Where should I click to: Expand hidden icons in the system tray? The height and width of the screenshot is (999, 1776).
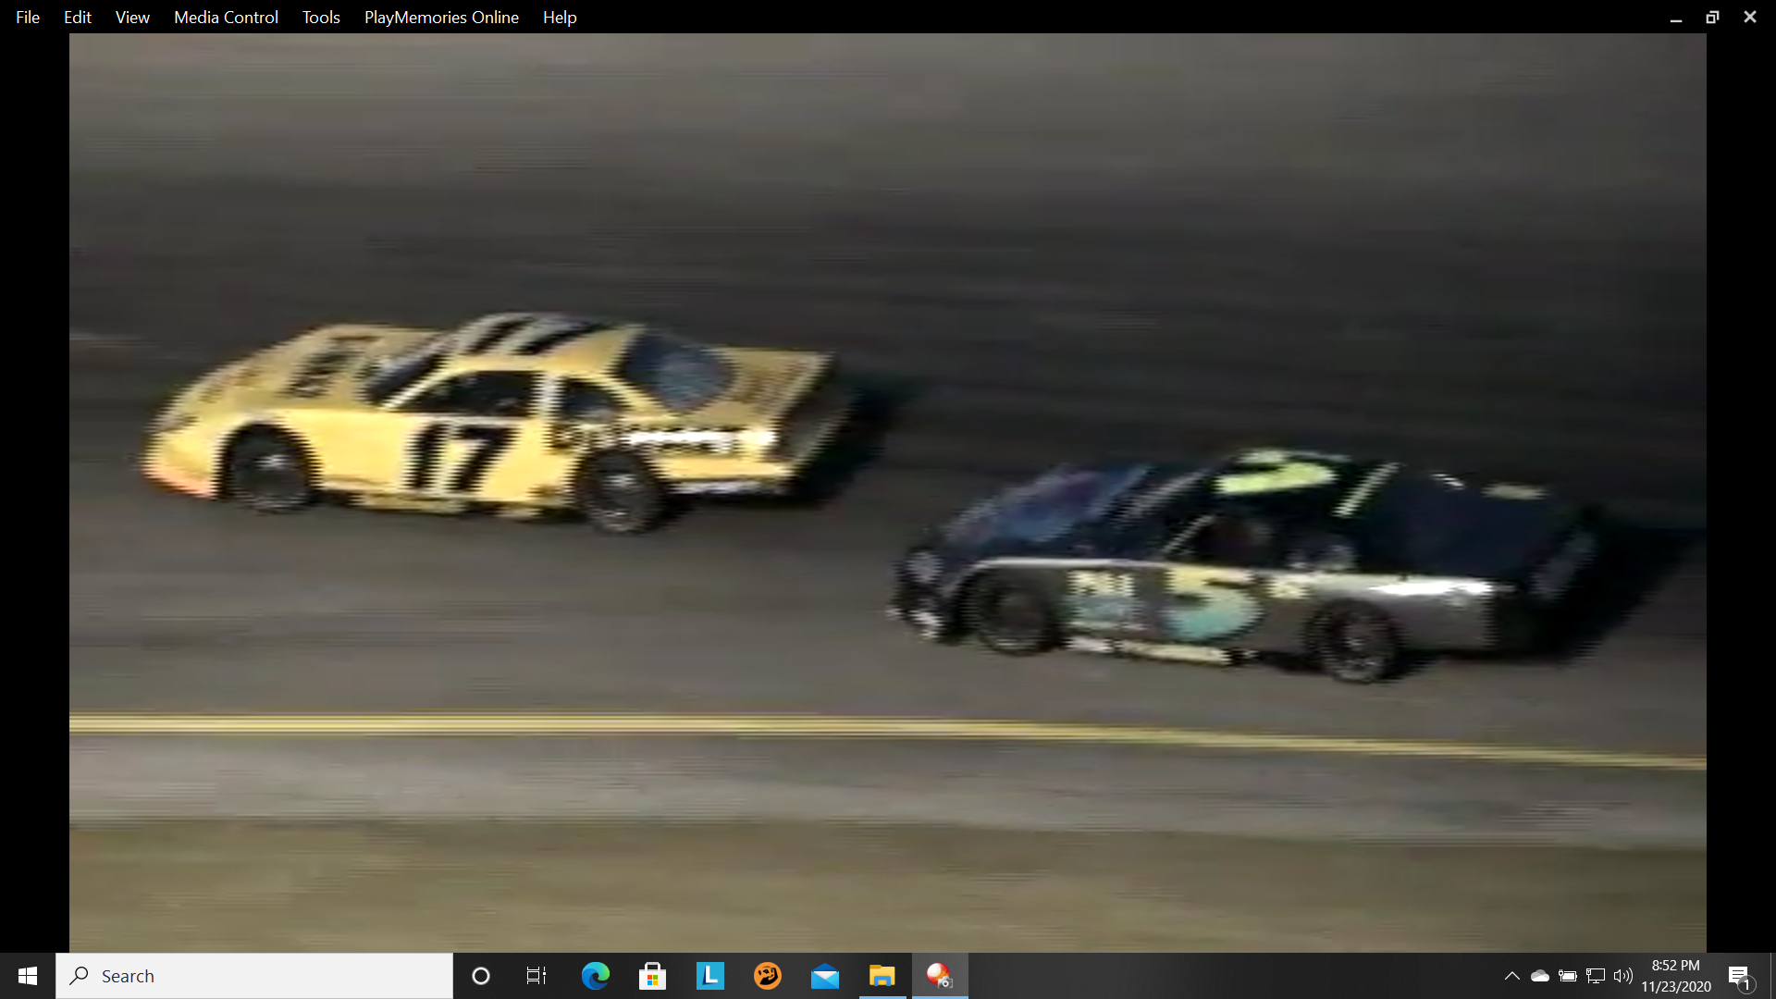(x=1511, y=975)
